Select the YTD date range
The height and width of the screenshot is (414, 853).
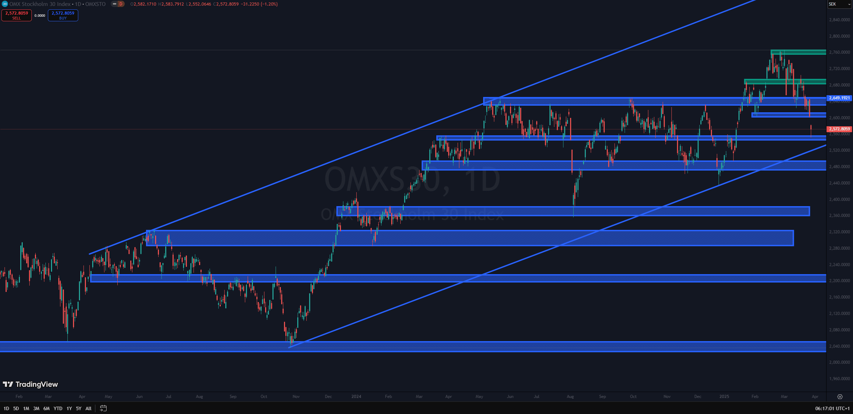[x=58, y=408]
